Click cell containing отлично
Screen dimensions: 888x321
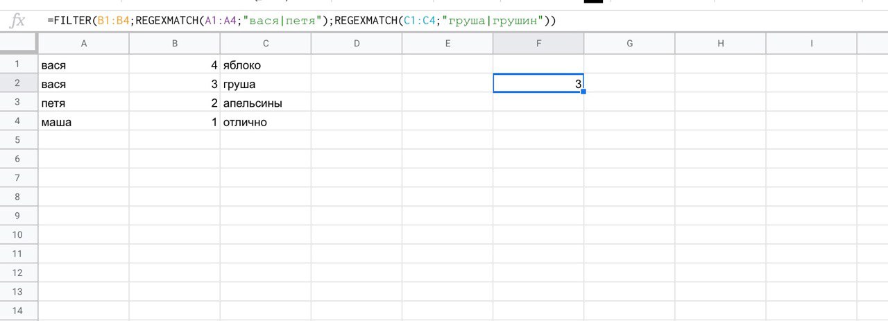point(266,121)
